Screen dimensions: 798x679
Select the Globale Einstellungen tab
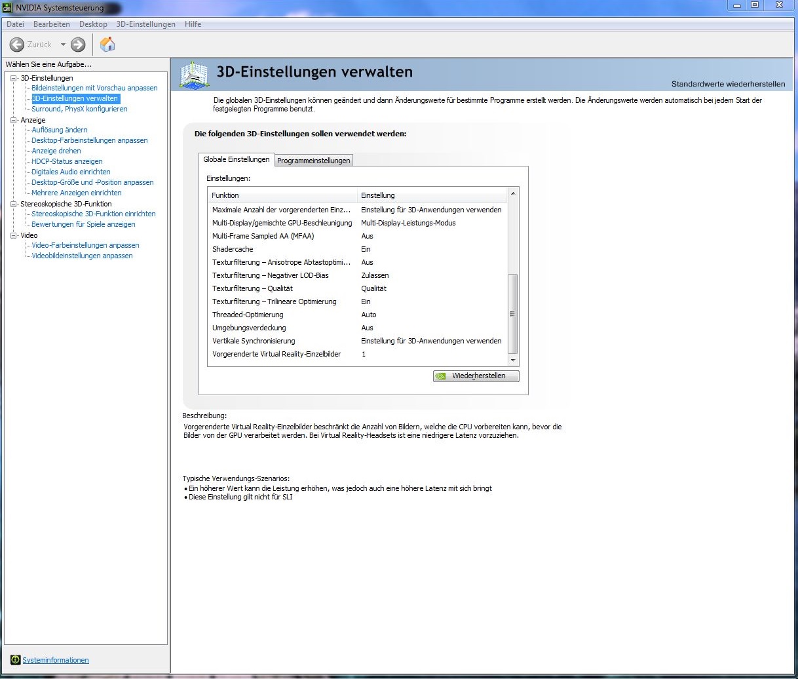click(237, 159)
